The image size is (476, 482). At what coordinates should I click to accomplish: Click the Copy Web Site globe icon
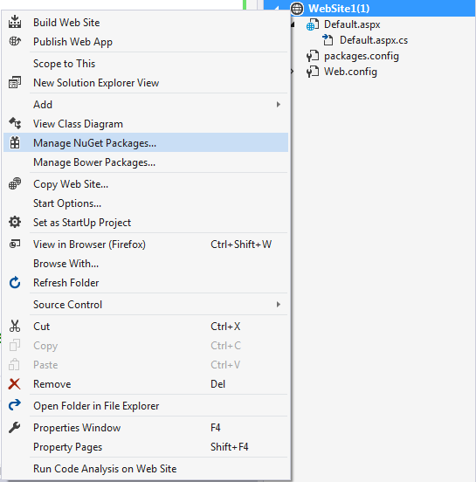15,184
